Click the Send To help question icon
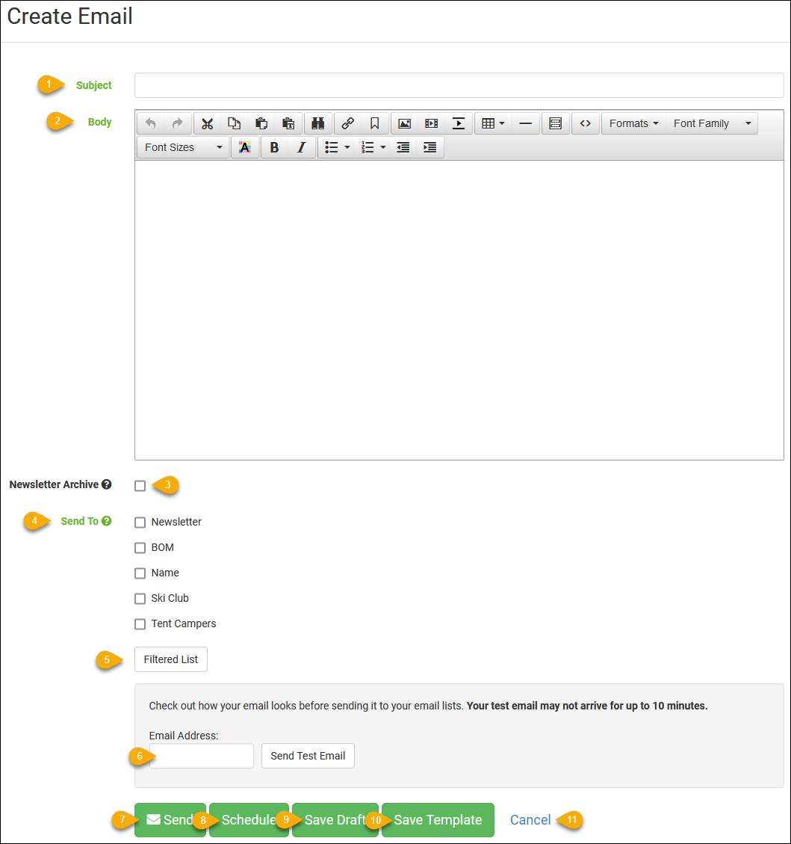 pos(107,521)
